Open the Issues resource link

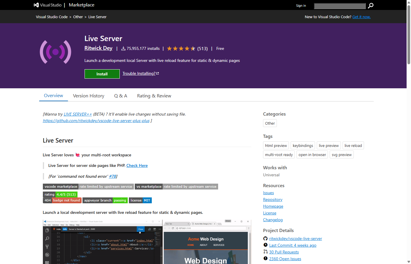[x=268, y=193]
